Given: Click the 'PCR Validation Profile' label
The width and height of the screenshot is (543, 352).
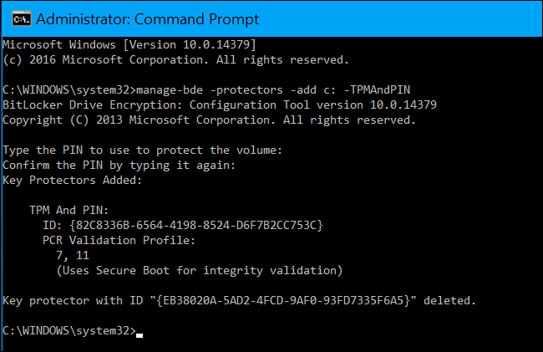Looking at the screenshot, I should 118,240.
